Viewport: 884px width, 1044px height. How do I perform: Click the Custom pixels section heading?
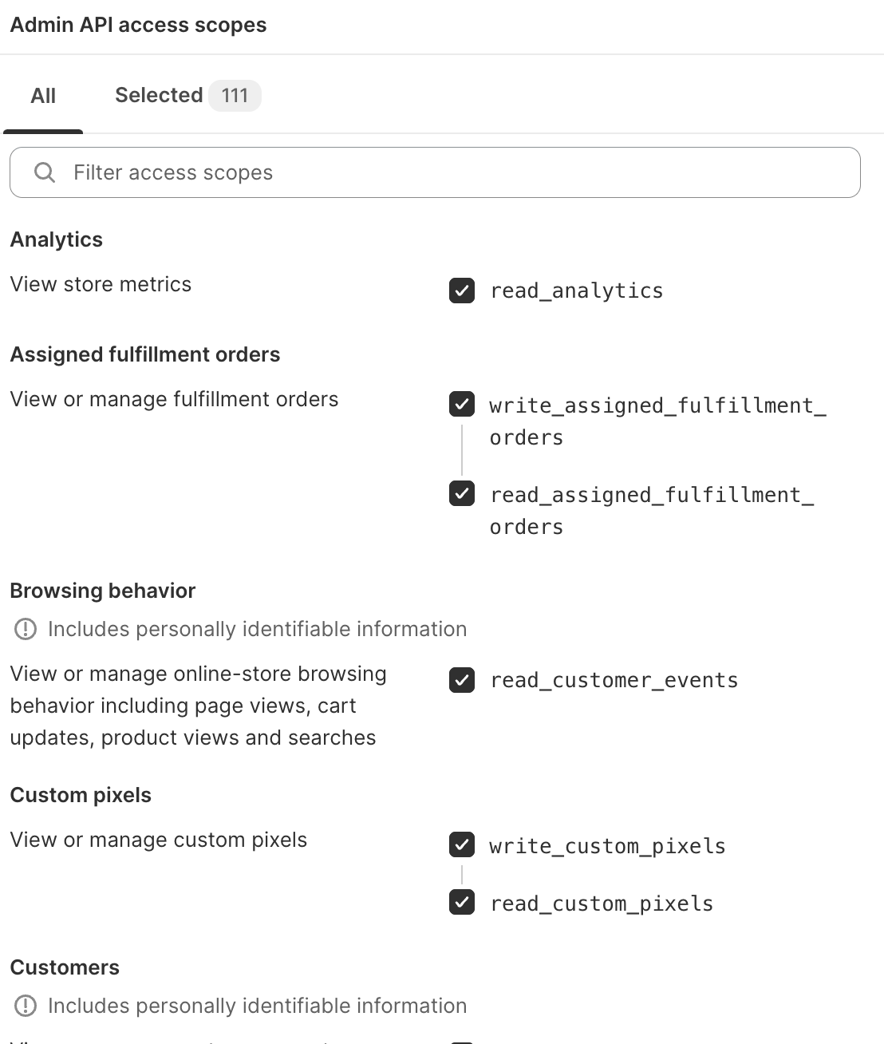pyautogui.click(x=81, y=795)
